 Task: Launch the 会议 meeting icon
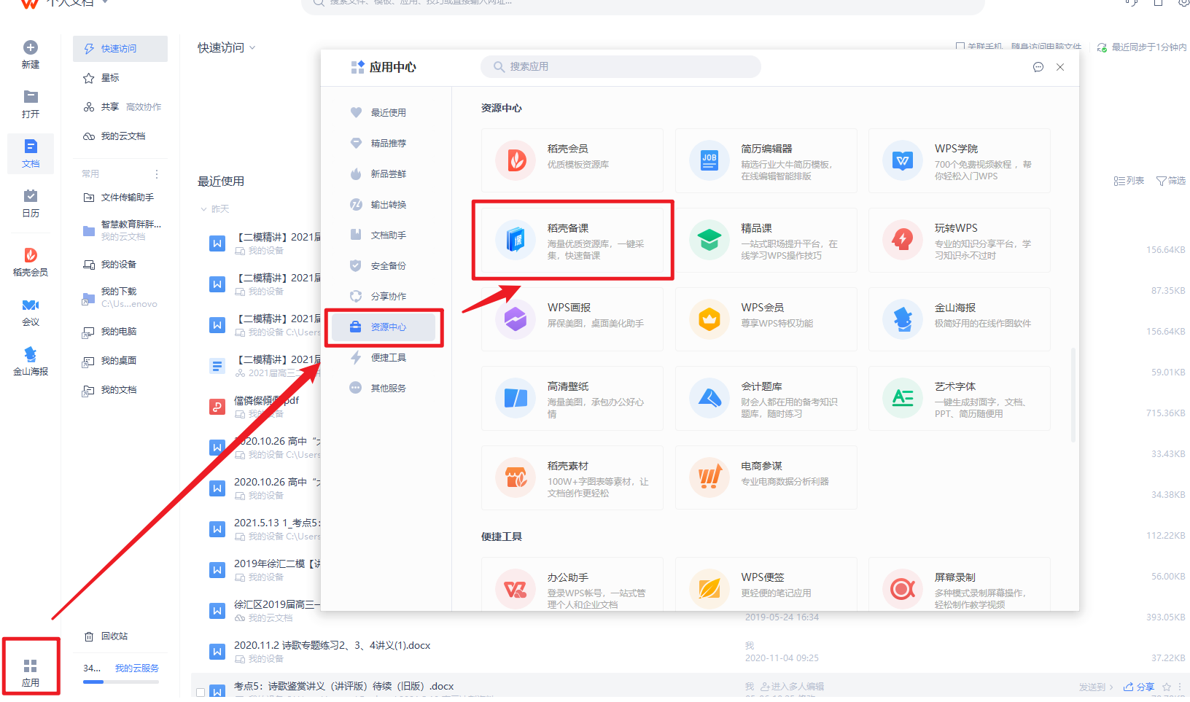coord(31,305)
